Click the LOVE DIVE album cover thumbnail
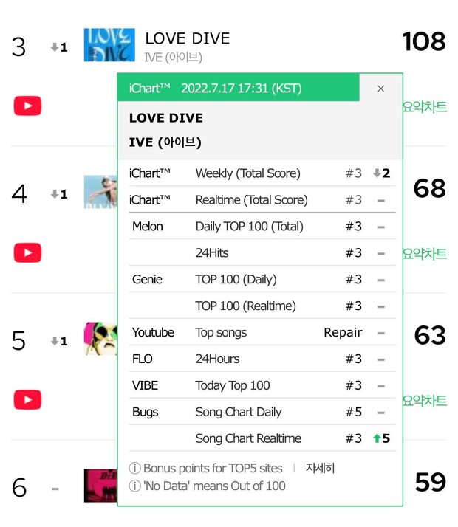Screen dimensions: 458x527 (x=109, y=45)
